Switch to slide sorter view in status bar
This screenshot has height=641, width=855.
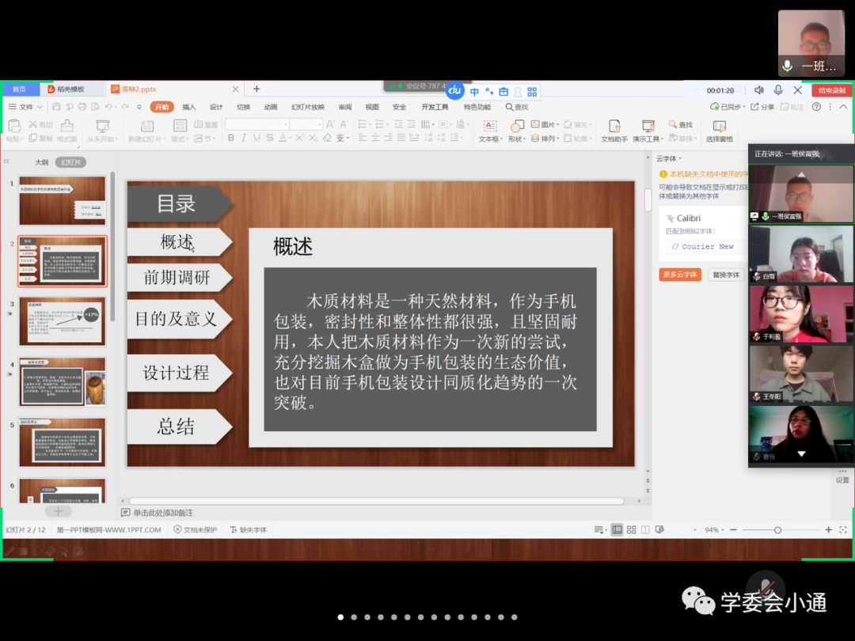coord(631,530)
